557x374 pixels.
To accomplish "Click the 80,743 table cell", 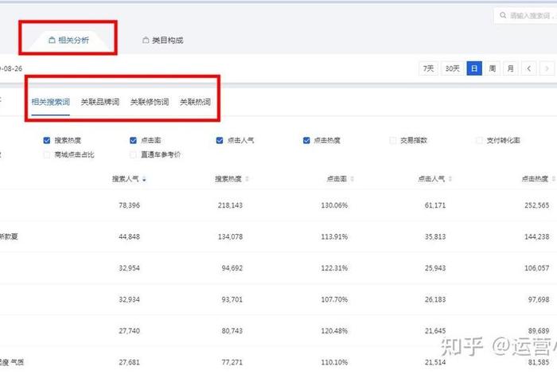I will pyautogui.click(x=232, y=331).
